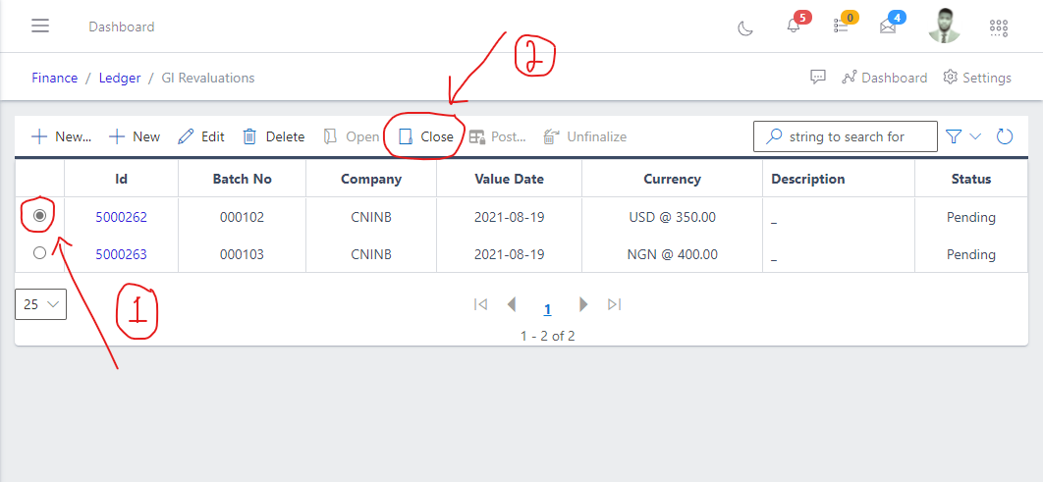The width and height of the screenshot is (1043, 482).
Task: Select page 1 in pager
Action: click(547, 309)
